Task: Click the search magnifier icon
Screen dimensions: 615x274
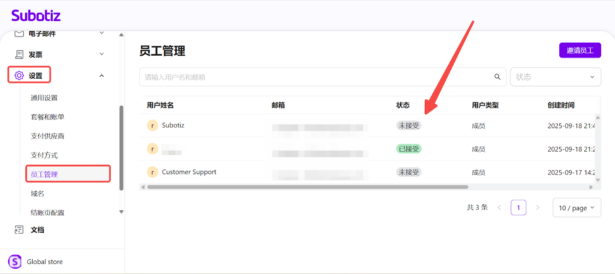Action: (x=497, y=77)
